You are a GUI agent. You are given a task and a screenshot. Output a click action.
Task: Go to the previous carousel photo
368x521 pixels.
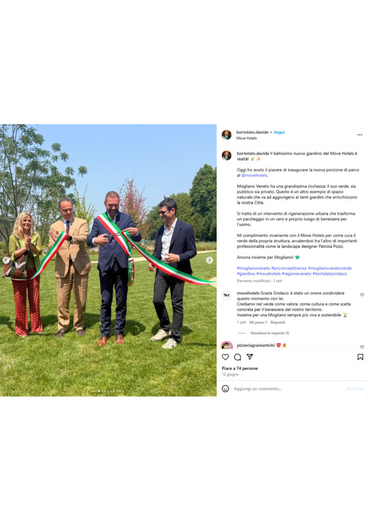(x=6, y=260)
